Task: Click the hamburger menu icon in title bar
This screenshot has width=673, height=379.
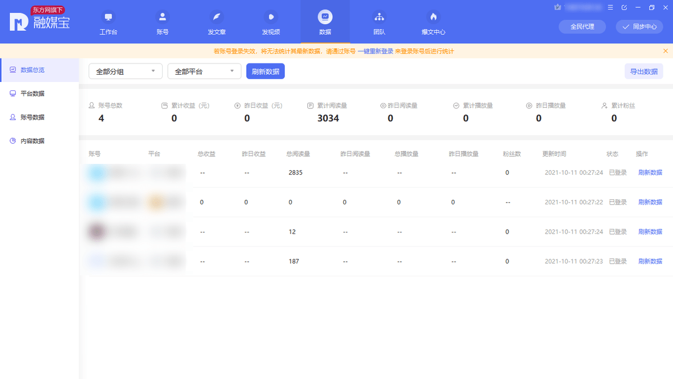Action: 610,7
